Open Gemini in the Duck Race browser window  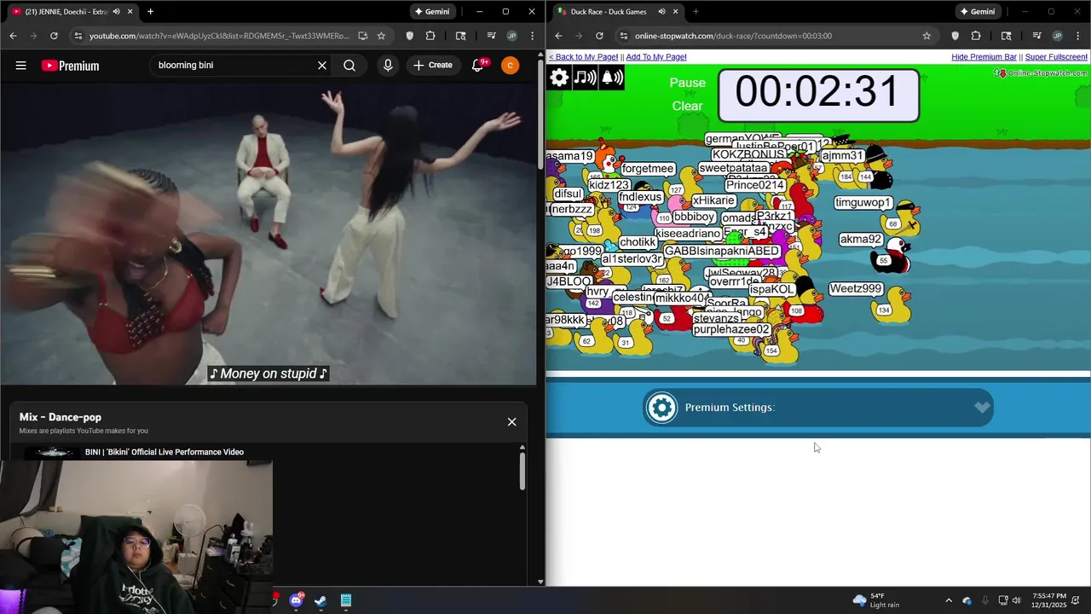click(x=977, y=11)
